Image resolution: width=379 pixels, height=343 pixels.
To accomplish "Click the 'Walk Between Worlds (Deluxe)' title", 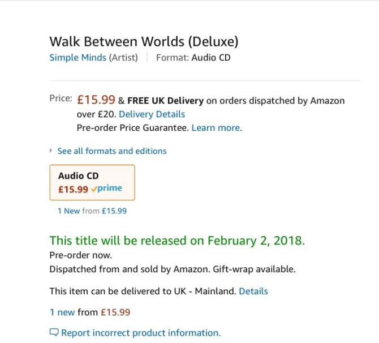I will [144, 41].
